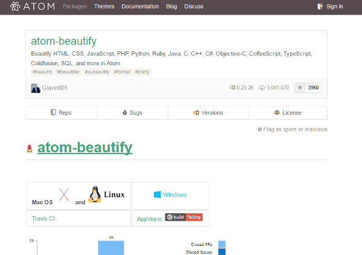Open the 3960 stargazers count

tap(313, 88)
